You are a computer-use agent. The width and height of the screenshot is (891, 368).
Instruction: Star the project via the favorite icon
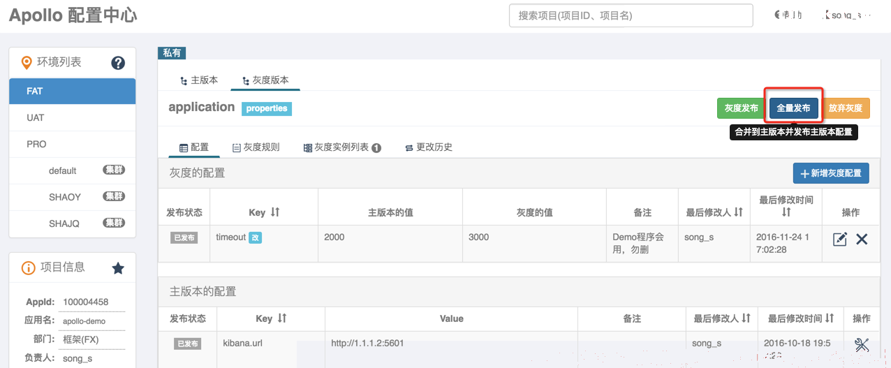click(x=118, y=267)
